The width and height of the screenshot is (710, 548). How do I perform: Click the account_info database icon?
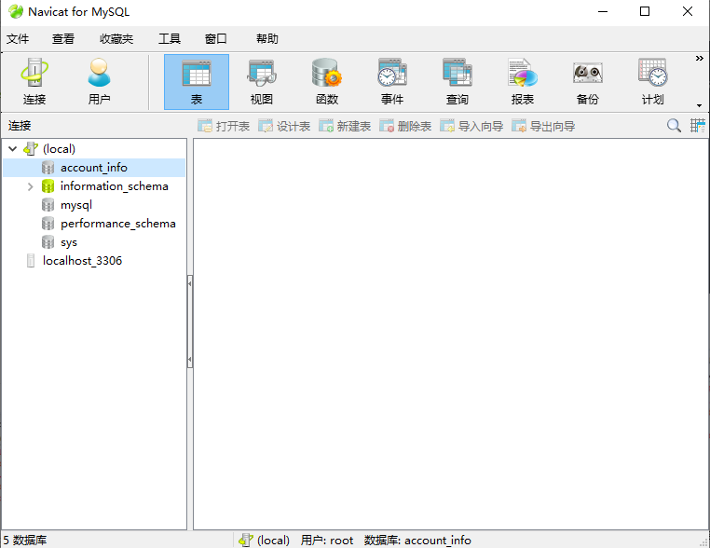[x=48, y=168]
